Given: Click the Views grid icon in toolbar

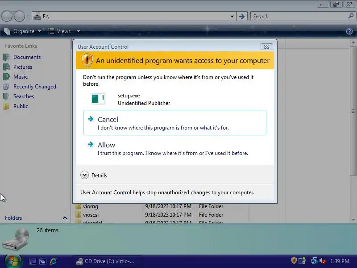Looking at the screenshot, I should pyautogui.click(x=51, y=31).
